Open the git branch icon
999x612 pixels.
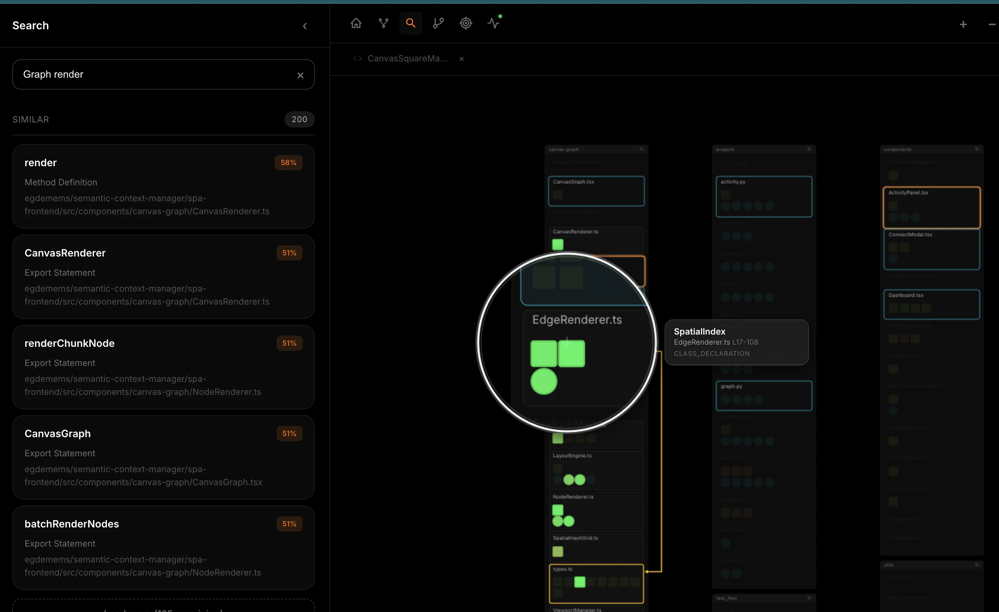click(438, 23)
